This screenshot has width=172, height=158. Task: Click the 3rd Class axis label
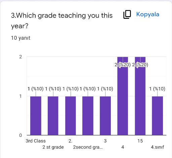36,141
